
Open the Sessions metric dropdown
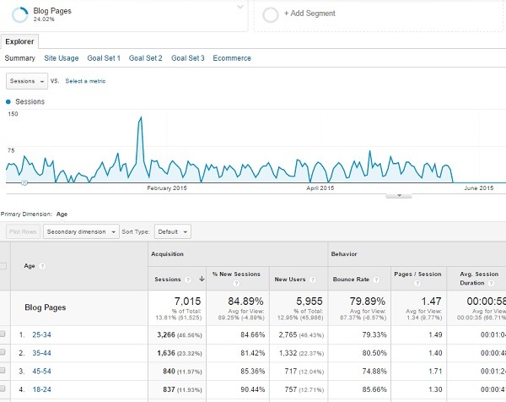coord(27,81)
